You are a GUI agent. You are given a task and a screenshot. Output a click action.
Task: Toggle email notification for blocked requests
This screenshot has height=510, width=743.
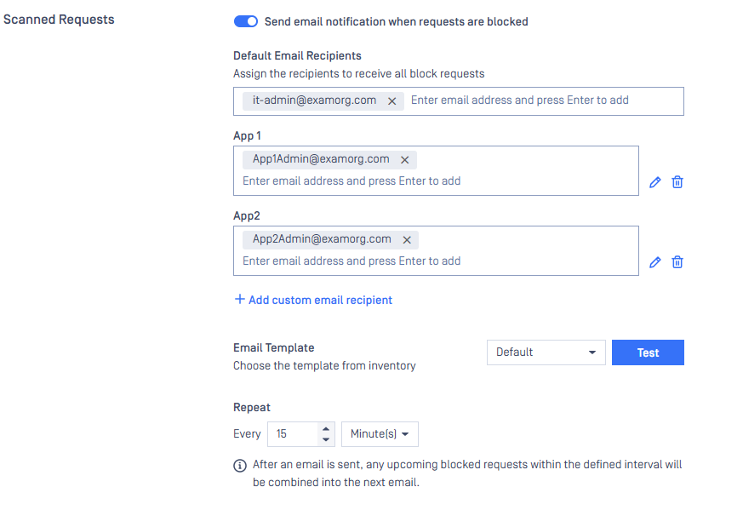pos(245,21)
